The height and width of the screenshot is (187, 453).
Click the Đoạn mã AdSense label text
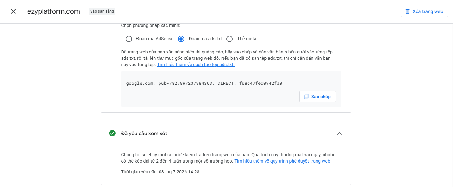click(155, 39)
